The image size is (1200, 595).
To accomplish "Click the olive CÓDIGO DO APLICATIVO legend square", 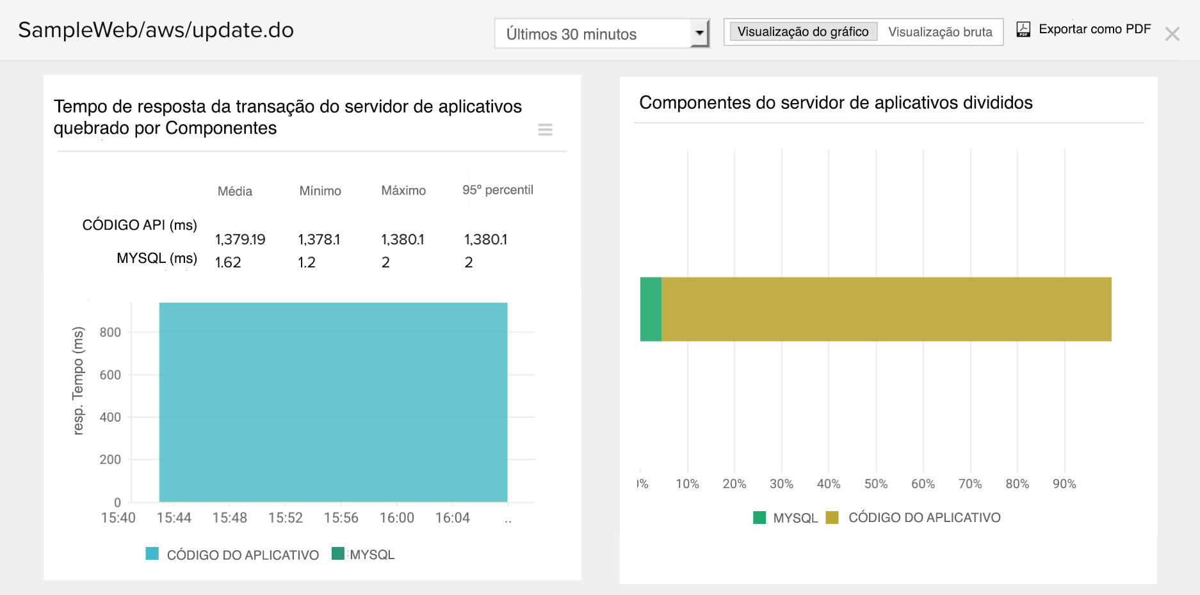I will pyautogui.click(x=832, y=518).
